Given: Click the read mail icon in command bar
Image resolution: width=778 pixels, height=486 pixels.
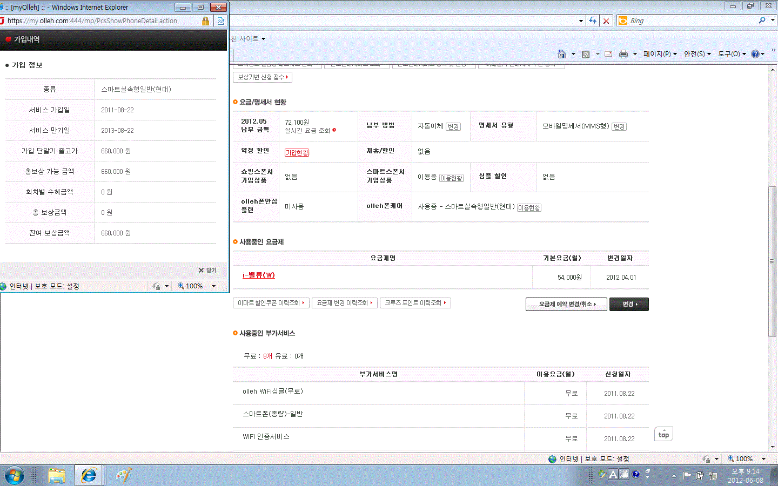Looking at the screenshot, I should (x=608, y=54).
